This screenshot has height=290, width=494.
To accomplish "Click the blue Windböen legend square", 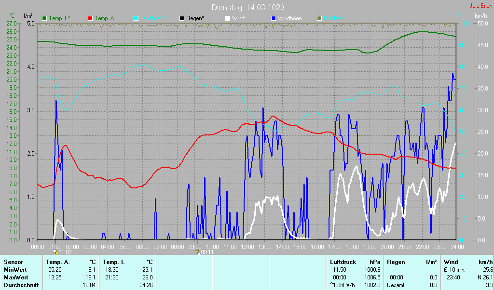I will [274, 18].
